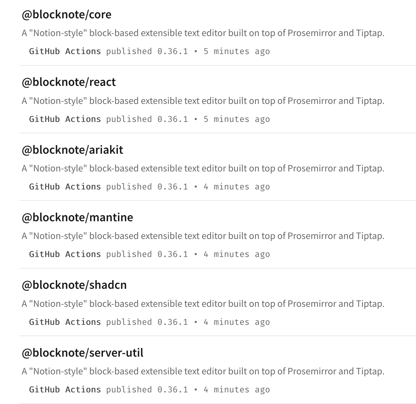Viewport: 416px width, 404px height.
Task: Click GitHub Actions publisher under @blocknote/mantine
Action: pyautogui.click(x=65, y=254)
